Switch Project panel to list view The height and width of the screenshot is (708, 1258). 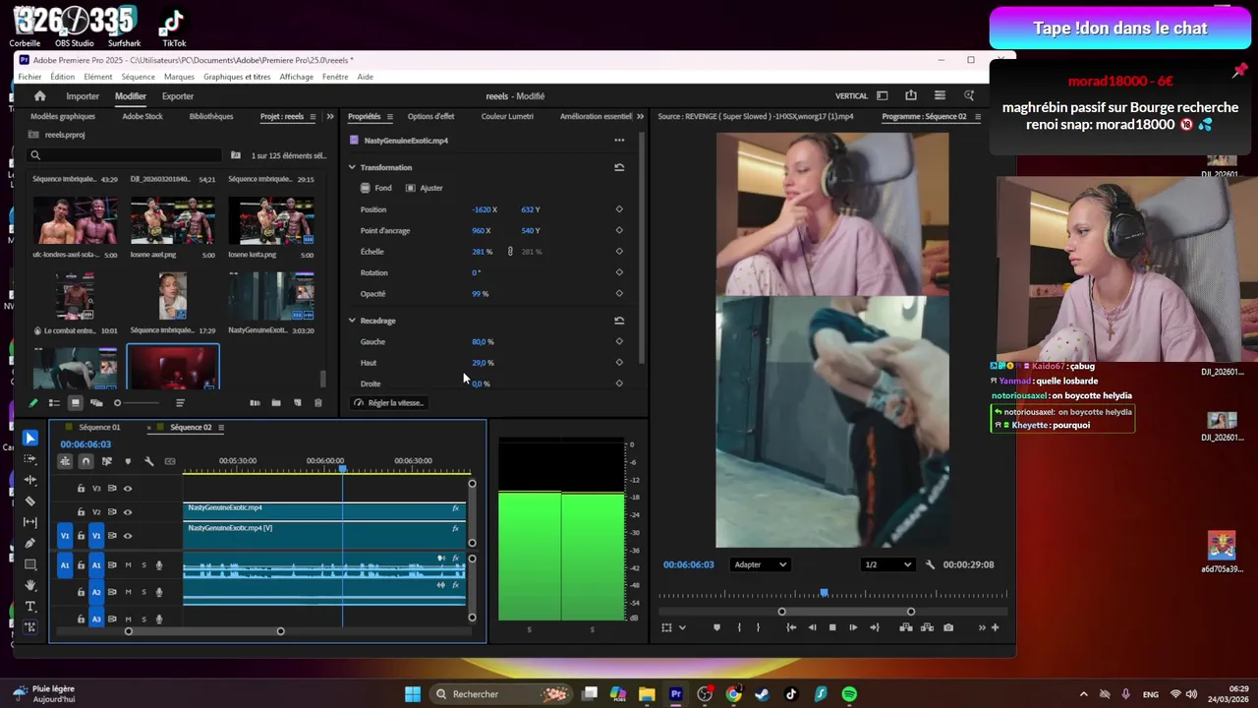[54, 403]
